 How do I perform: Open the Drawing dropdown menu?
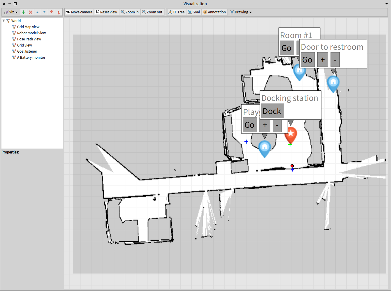[x=241, y=12]
